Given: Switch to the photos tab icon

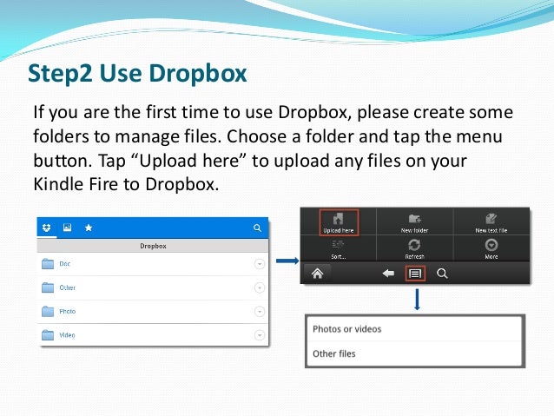Looking at the screenshot, I should [67, 228].
